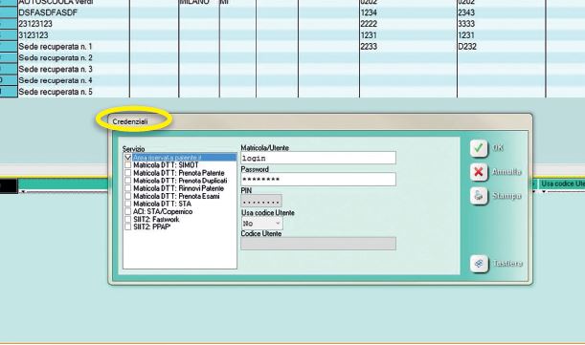Tick the ACI: STA/Copernico checkbox
Screen dimensions: 585x345
[x=128, y=211]
